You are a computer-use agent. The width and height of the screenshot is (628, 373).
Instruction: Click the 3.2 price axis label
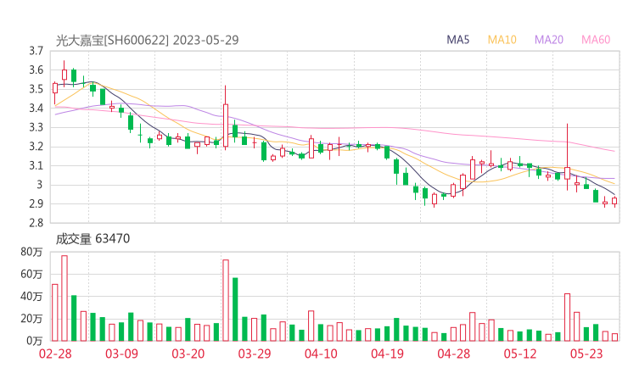pyautogui.click(x=36, y=147)
